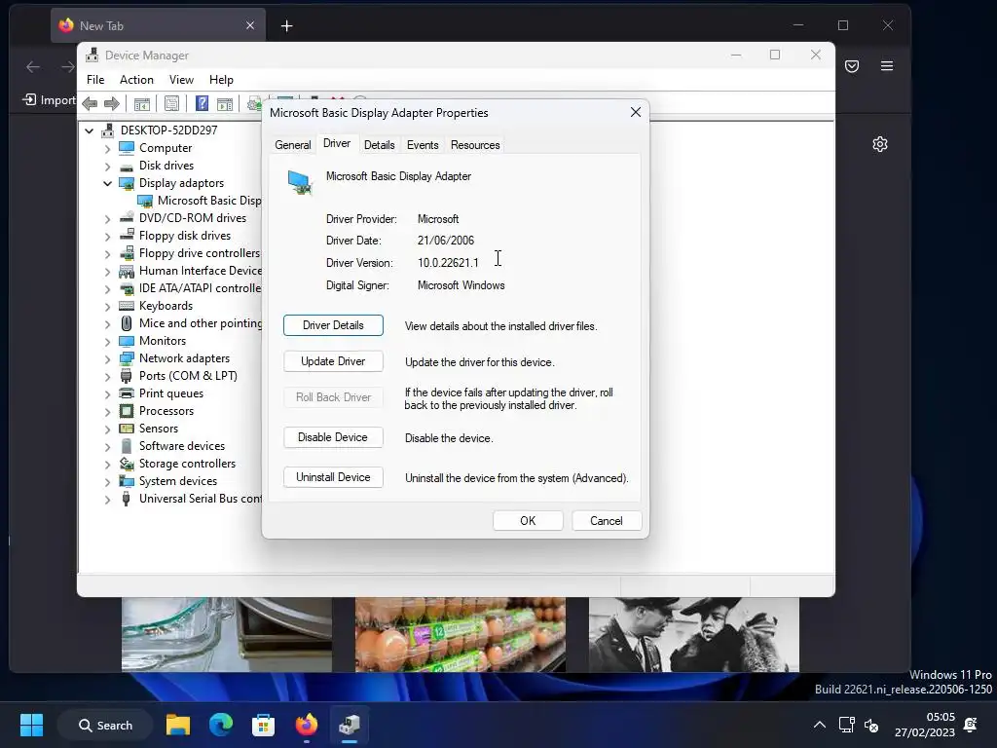This screenshot has width=997, height=748.
Task: Click Firefox settings gear on New Tab page
Action: pos(880,144)
